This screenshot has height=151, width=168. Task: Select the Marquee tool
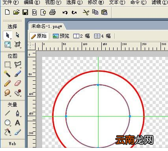pyautogui.click(x=7, y=65)
